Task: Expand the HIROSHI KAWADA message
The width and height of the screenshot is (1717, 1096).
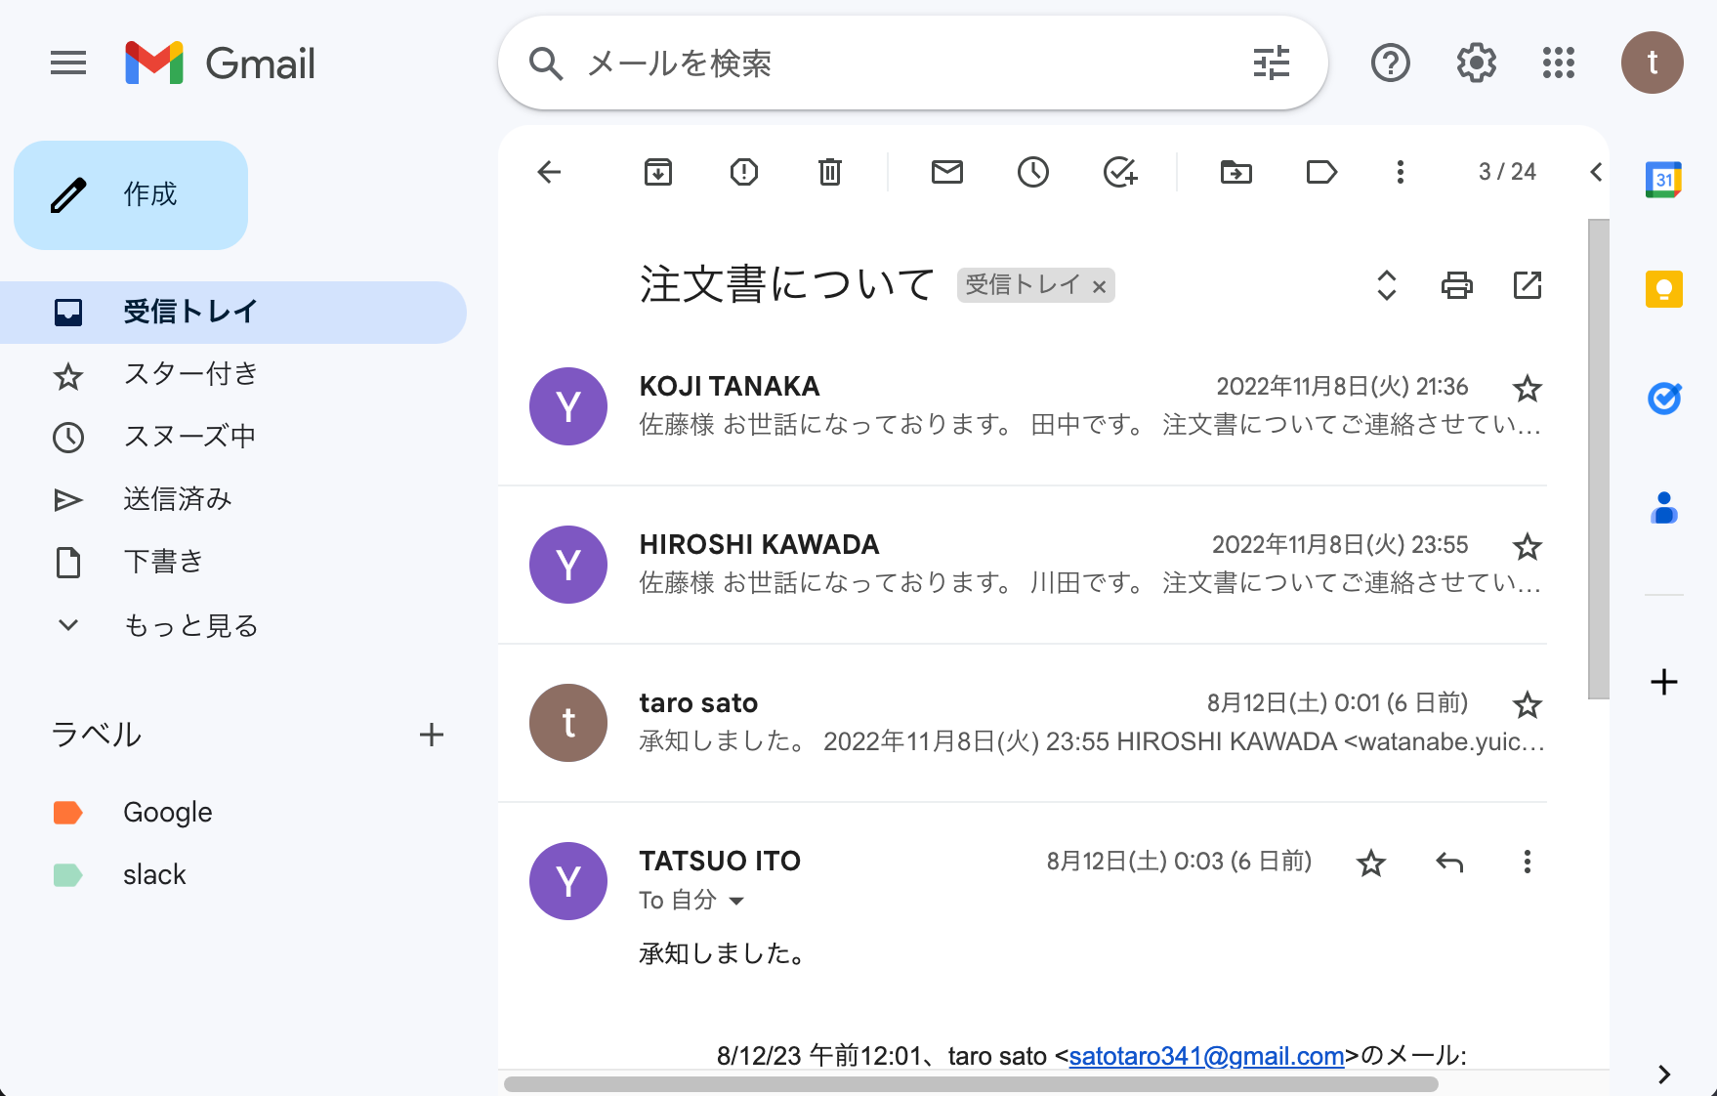Action: (1023, 565)
